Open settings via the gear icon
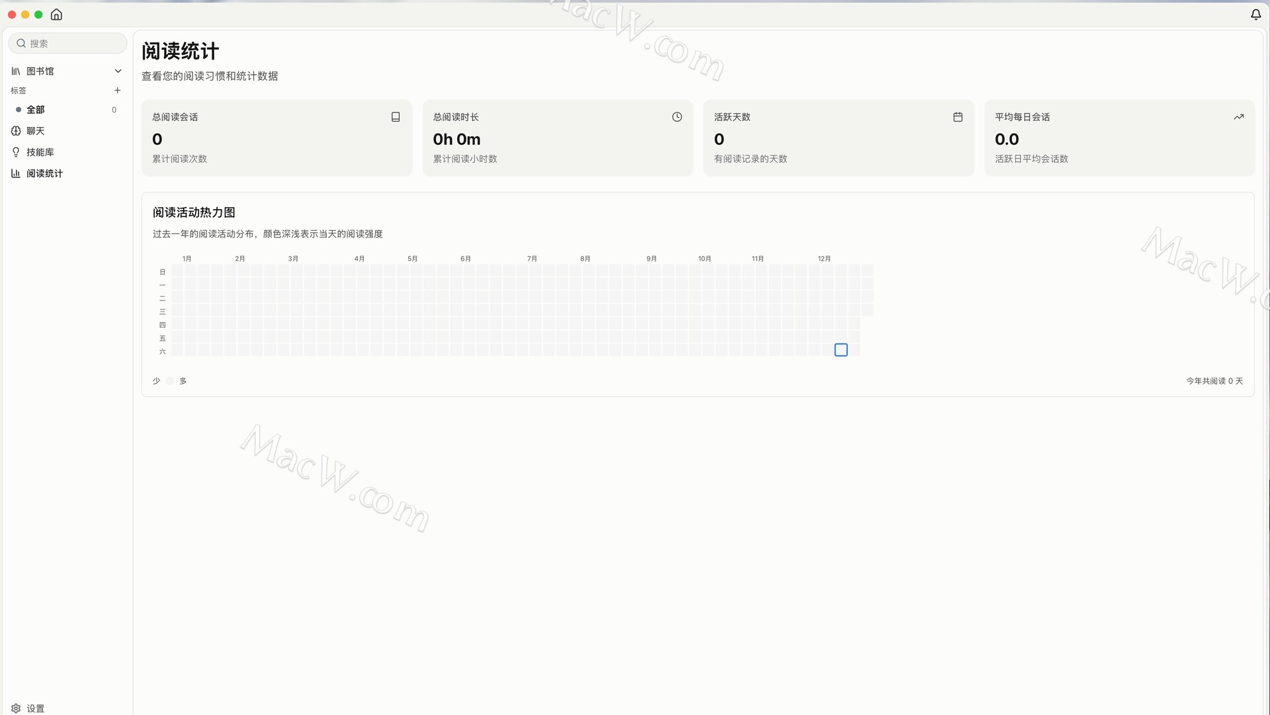The height and width of the screenshot is (715, 1270). (16, 708)
